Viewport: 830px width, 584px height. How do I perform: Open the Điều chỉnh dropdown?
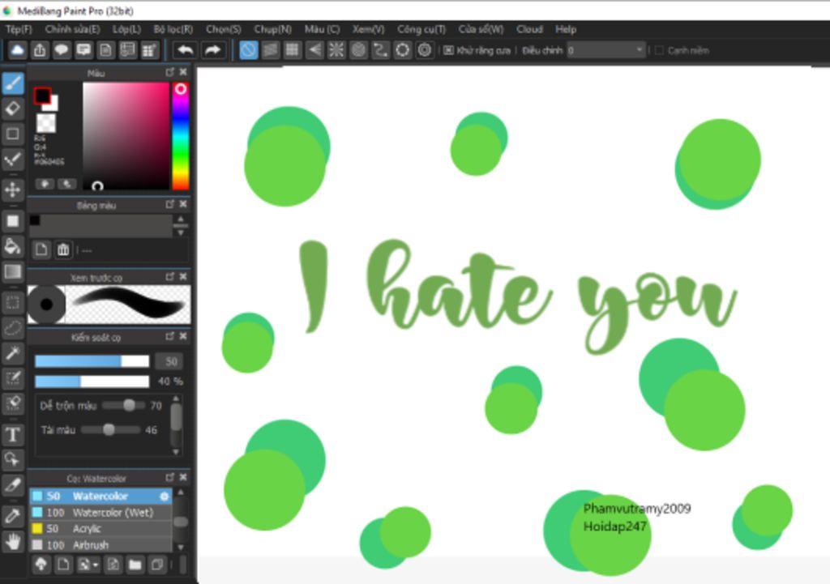605,50
